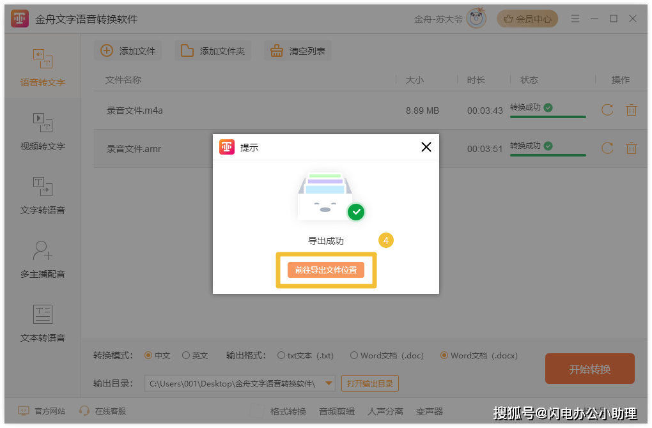
Task: Open the 文字转语音 sidebar section
Action: click(x=42, y=195)
